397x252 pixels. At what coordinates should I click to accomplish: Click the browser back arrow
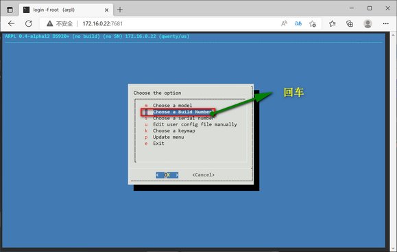(x=11, y=23)
